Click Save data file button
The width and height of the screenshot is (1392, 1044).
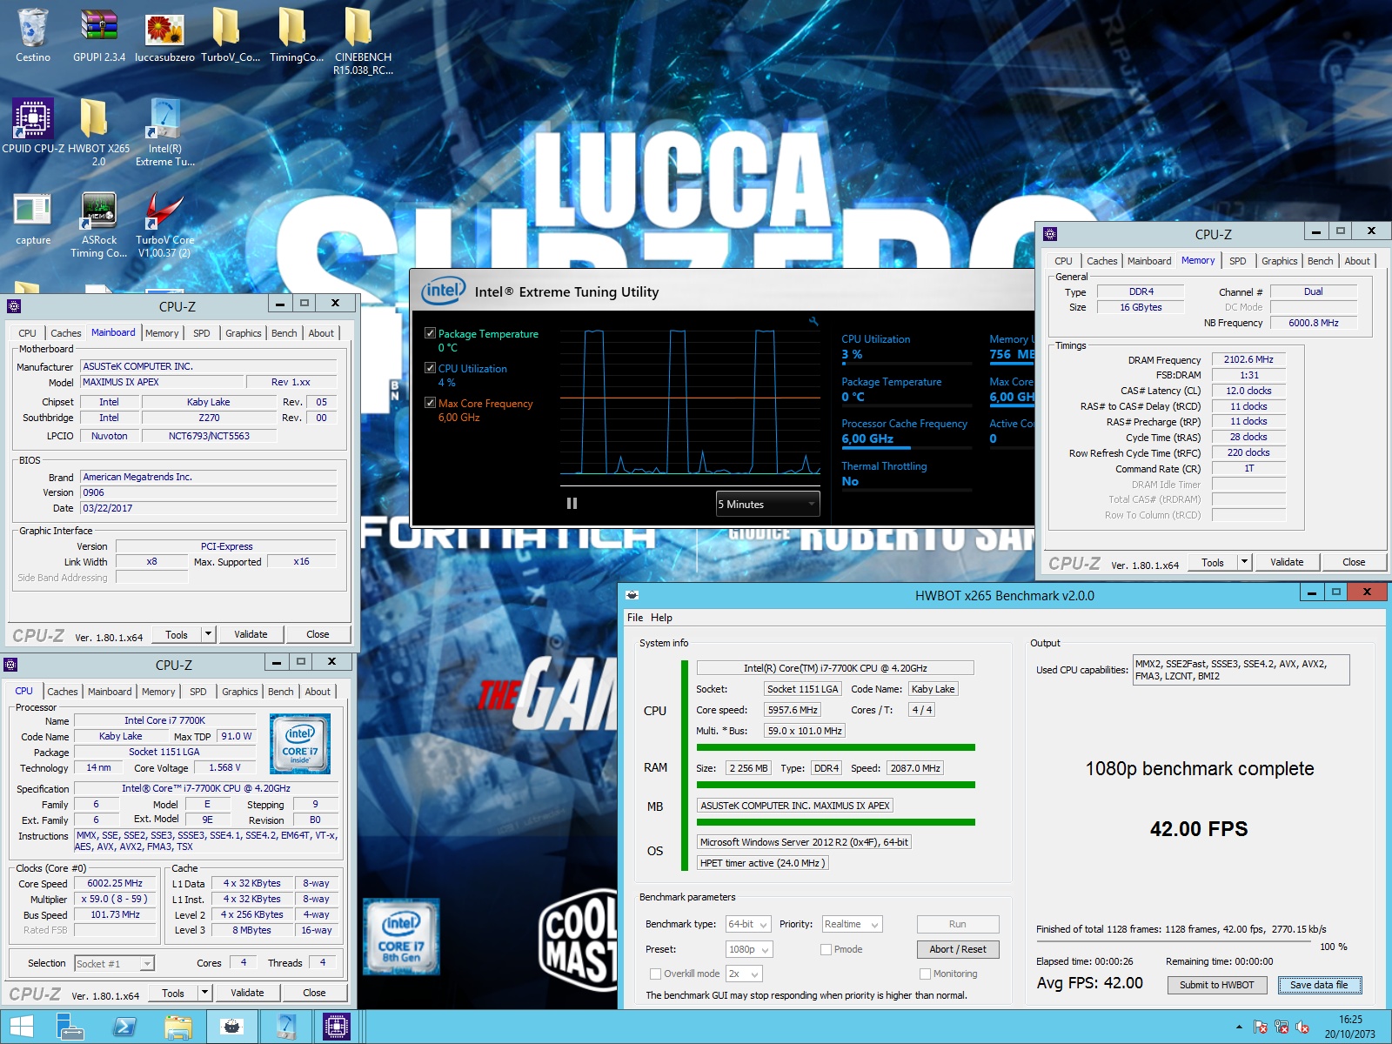[1319, 985]
